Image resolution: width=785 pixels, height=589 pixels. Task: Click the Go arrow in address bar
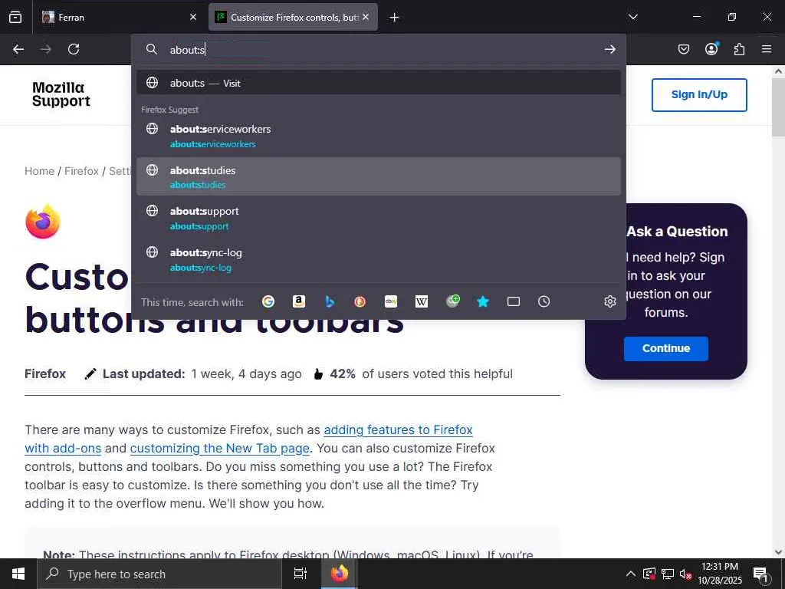tap(609, 49)
